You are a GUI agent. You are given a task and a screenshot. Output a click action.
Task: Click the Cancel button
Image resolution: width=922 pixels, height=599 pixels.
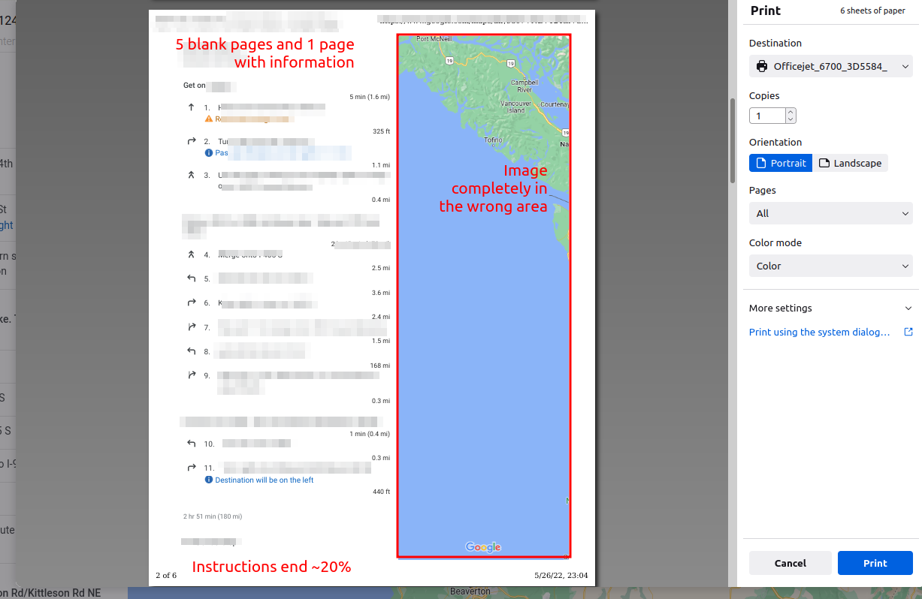790,563
